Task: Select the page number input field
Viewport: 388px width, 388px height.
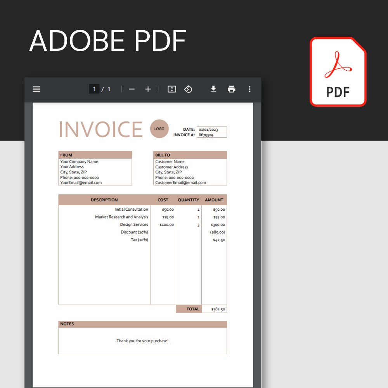Action: [x=94, y=89]
